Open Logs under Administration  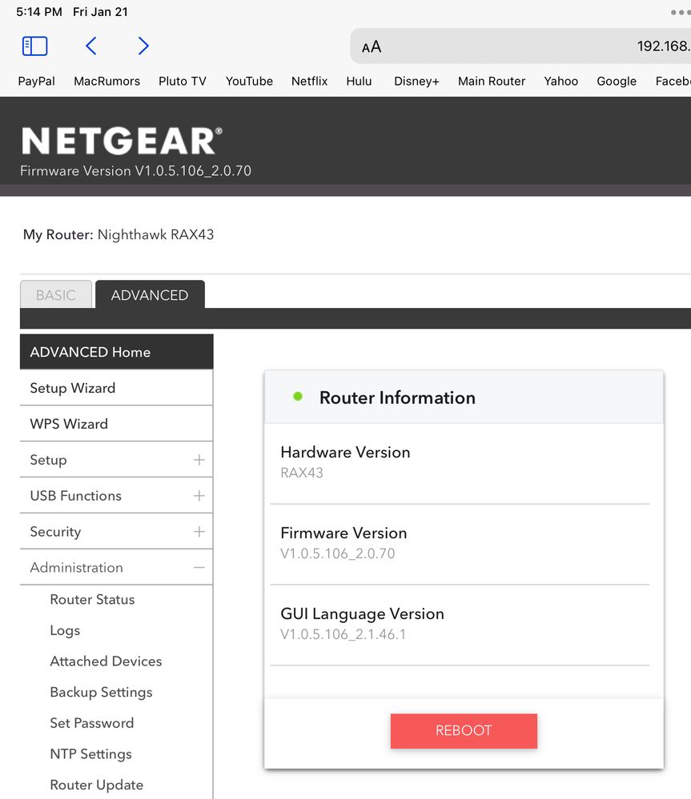pyautogui.click(x=65, y=630)
